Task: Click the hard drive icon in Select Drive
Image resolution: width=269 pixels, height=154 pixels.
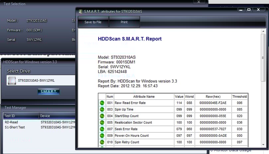Action: coord(12,80)
